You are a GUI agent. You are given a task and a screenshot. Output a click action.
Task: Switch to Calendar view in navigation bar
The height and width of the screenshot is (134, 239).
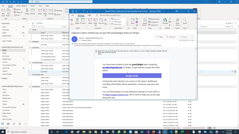pos(8,124)
